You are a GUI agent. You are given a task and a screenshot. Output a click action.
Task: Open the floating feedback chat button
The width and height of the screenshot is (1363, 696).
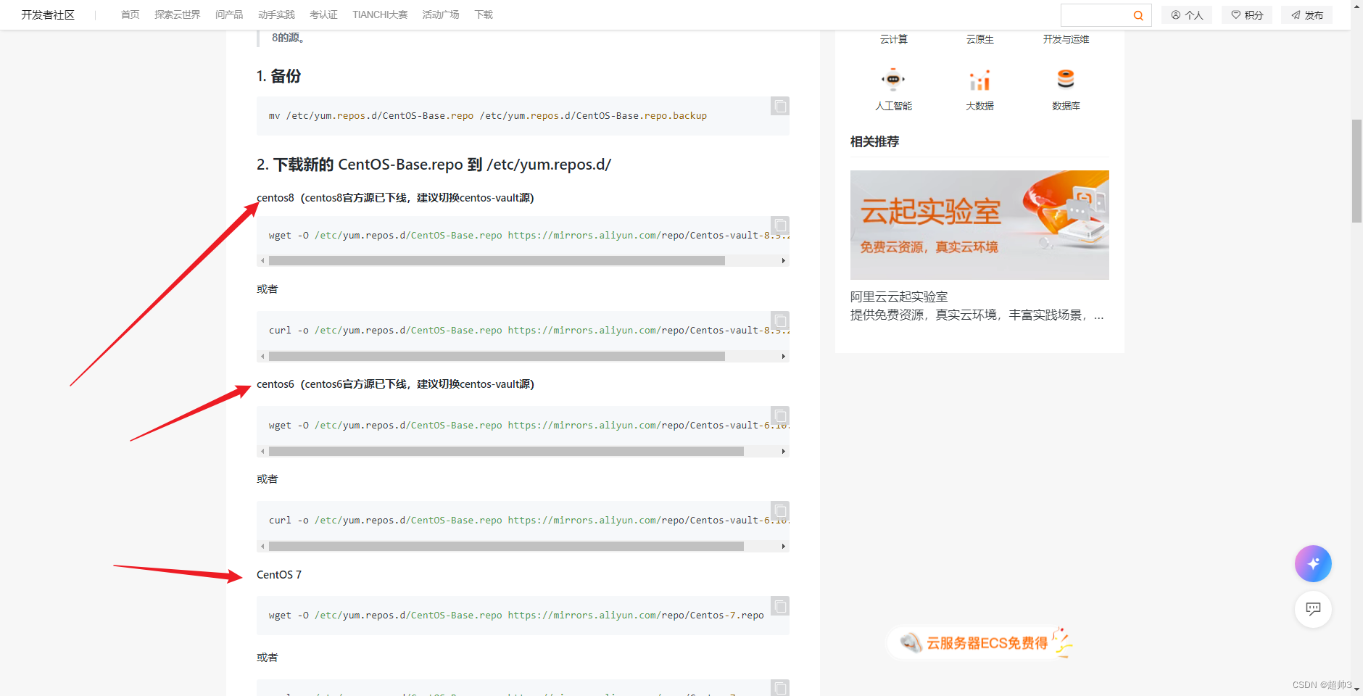click(x=1313, y=609)
